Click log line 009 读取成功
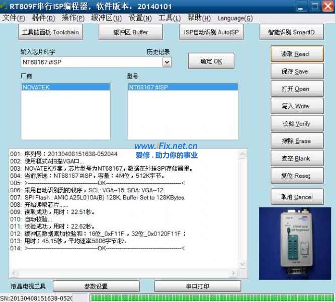335x302 pixels. pyautogui.click(x=52, y=212)
